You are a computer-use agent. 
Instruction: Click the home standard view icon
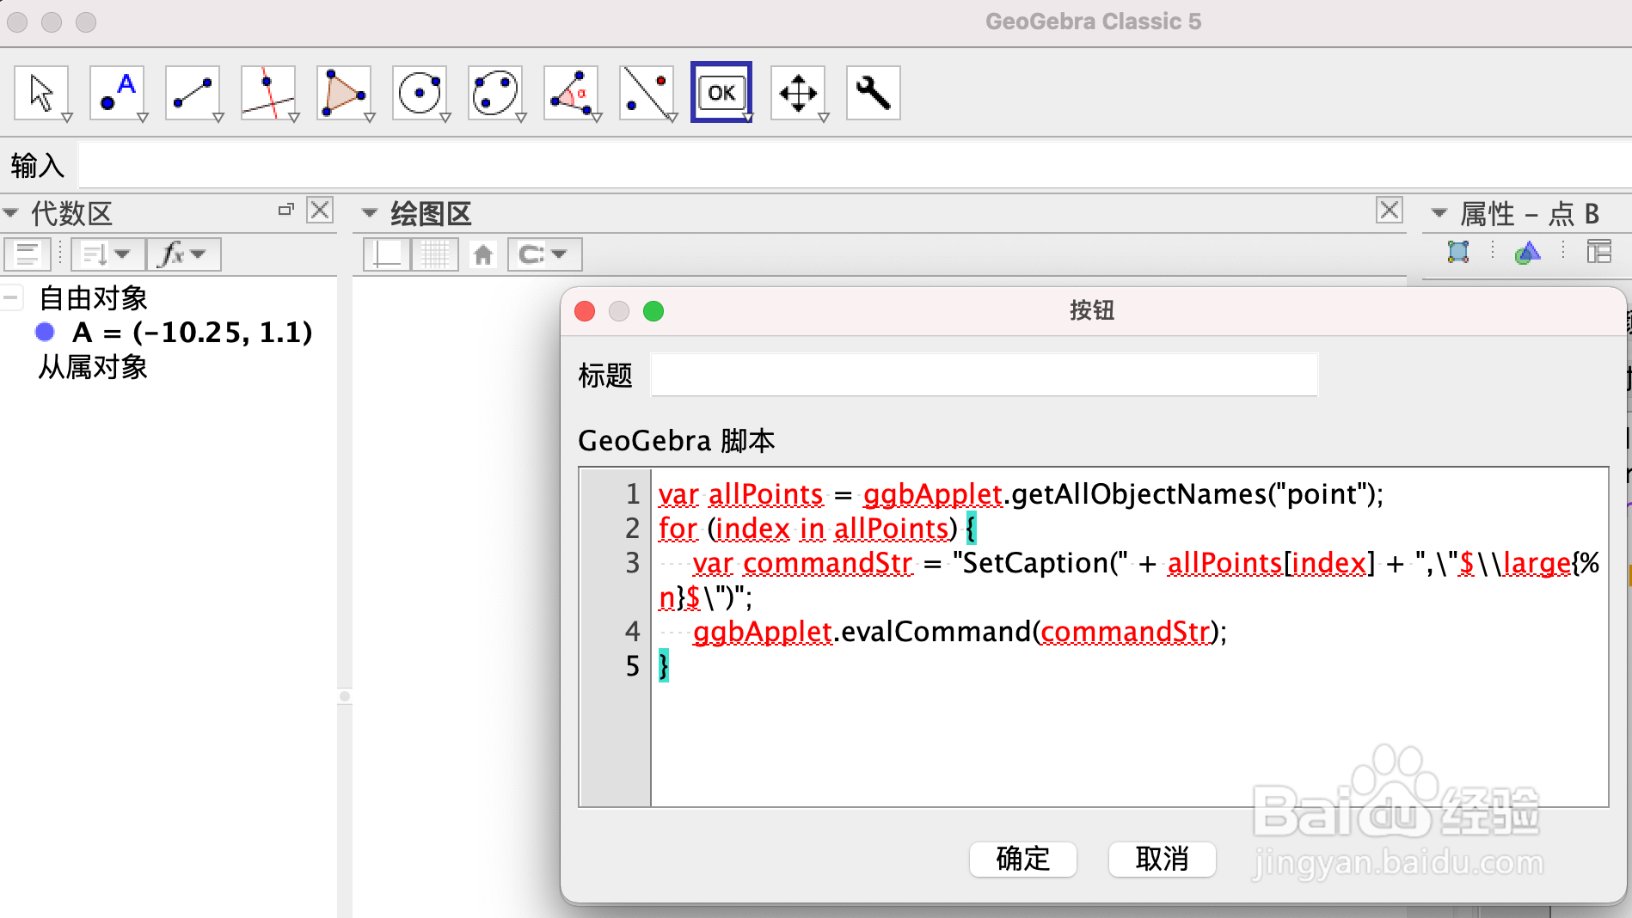pyautogui.click(x=483, y=254)
